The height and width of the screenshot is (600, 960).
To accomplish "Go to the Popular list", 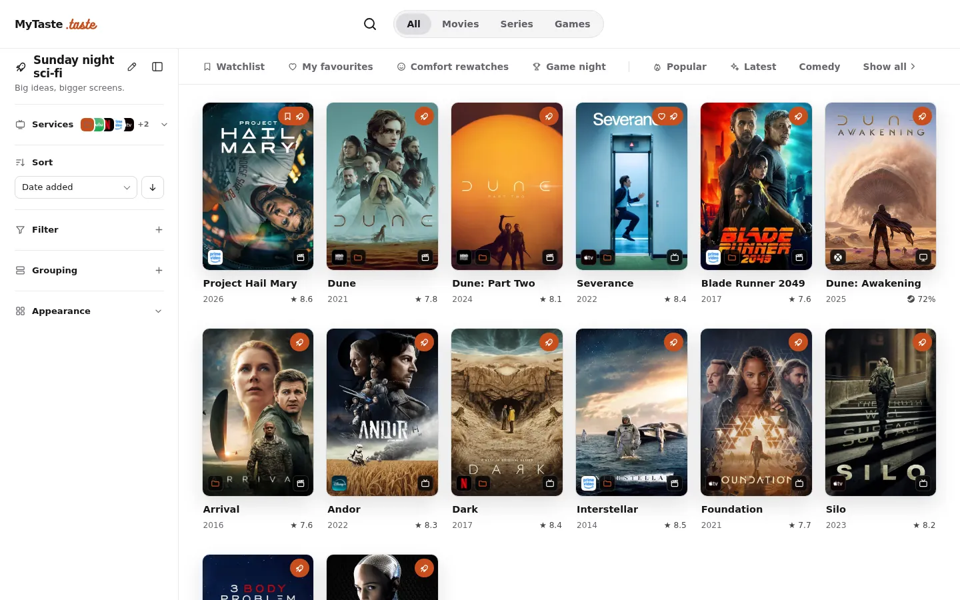I will click(680, 67).
